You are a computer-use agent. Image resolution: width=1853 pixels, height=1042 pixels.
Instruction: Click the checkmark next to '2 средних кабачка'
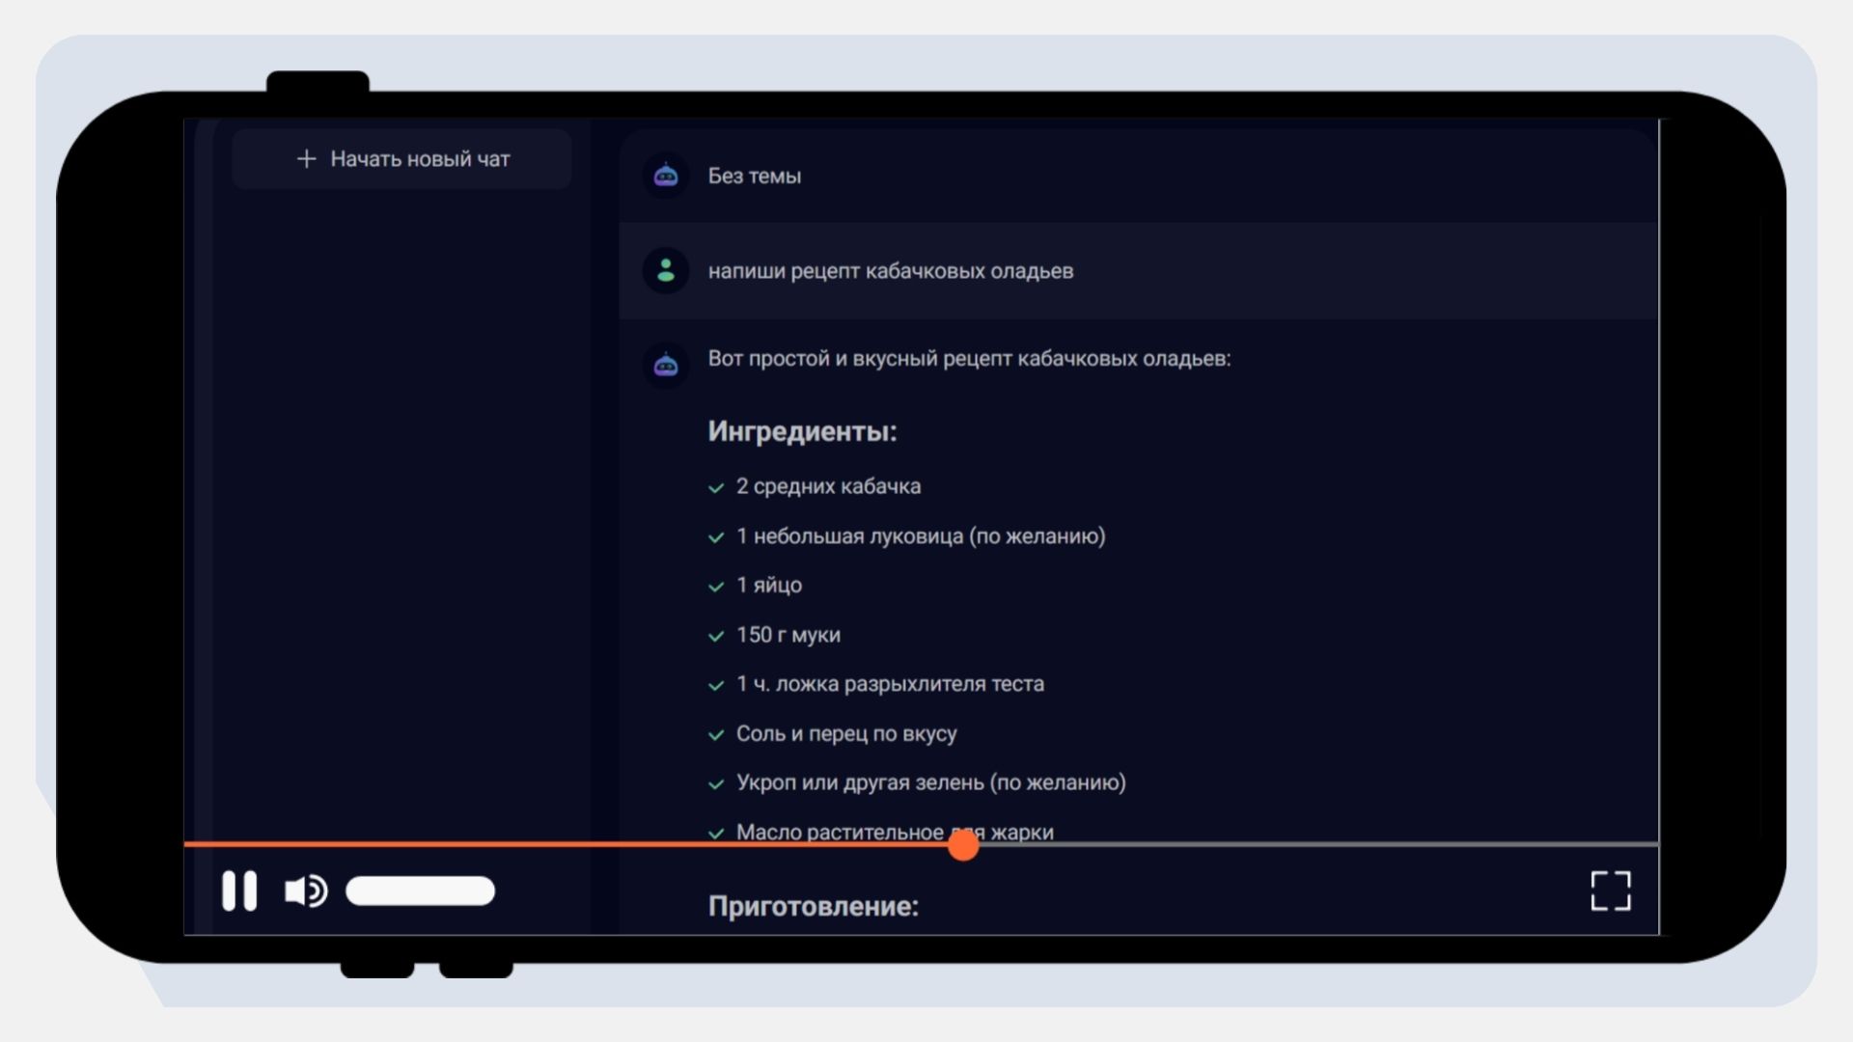[716, 488]
